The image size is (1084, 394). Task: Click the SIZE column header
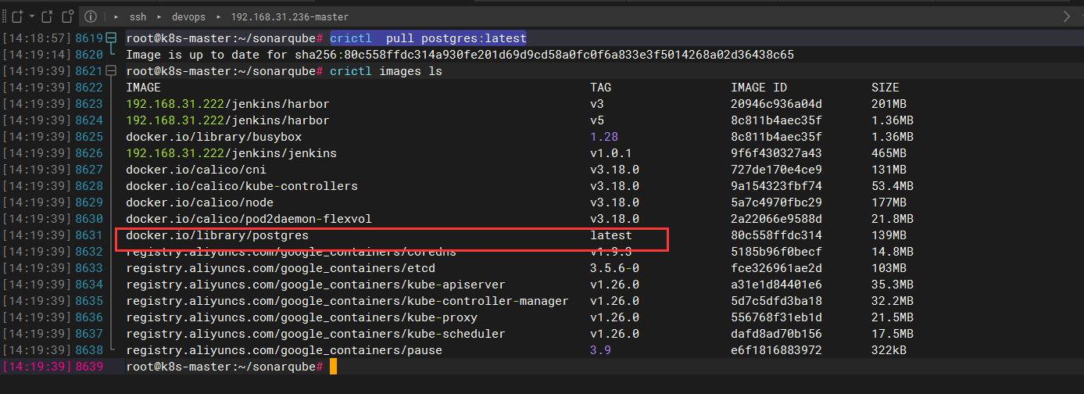click(x=885, y=88)
